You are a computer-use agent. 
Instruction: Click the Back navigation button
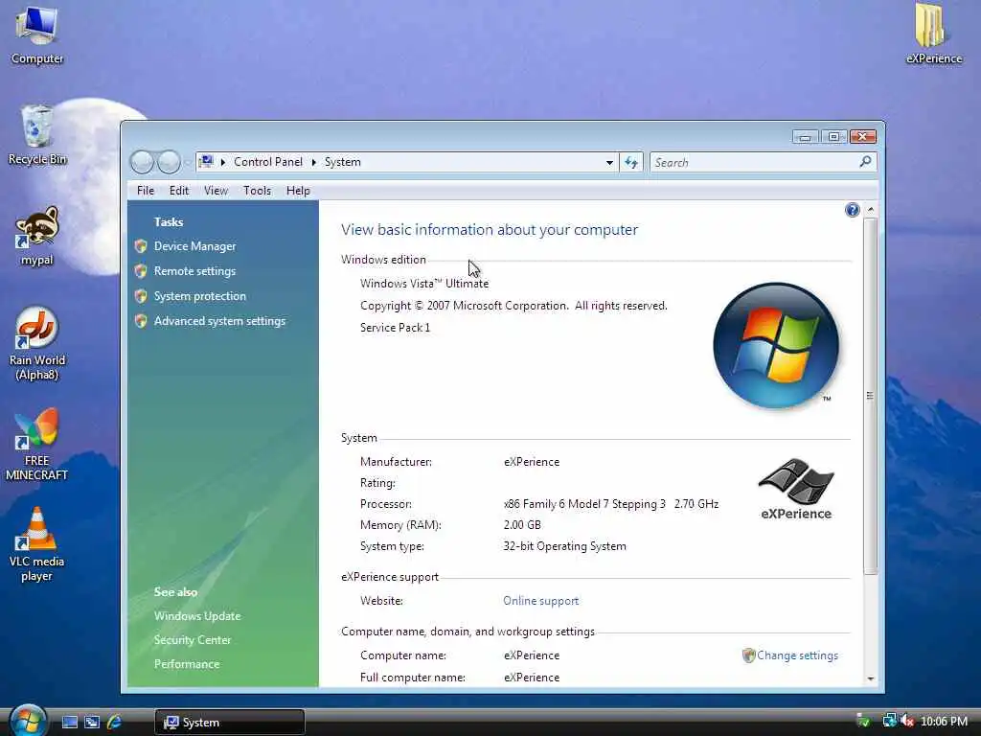[x=142, y=163]
